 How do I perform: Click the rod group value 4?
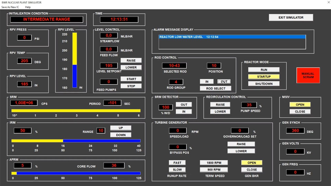click(176, 82)
